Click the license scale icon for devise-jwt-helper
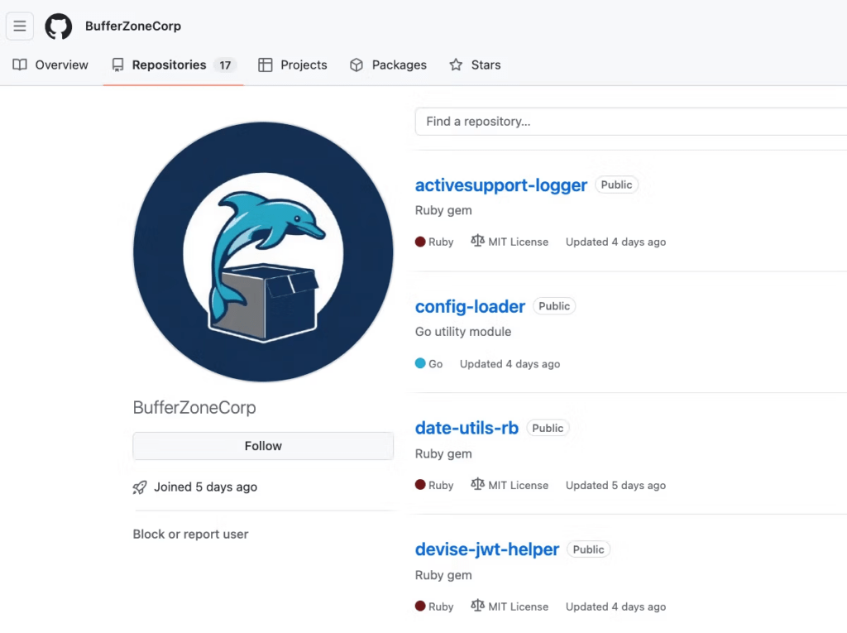This screenshot has height=633, width=847. pos(477,606)
